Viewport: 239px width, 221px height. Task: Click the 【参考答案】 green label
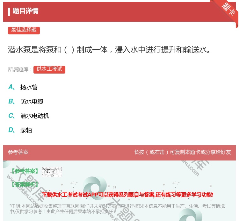point(25,171)
